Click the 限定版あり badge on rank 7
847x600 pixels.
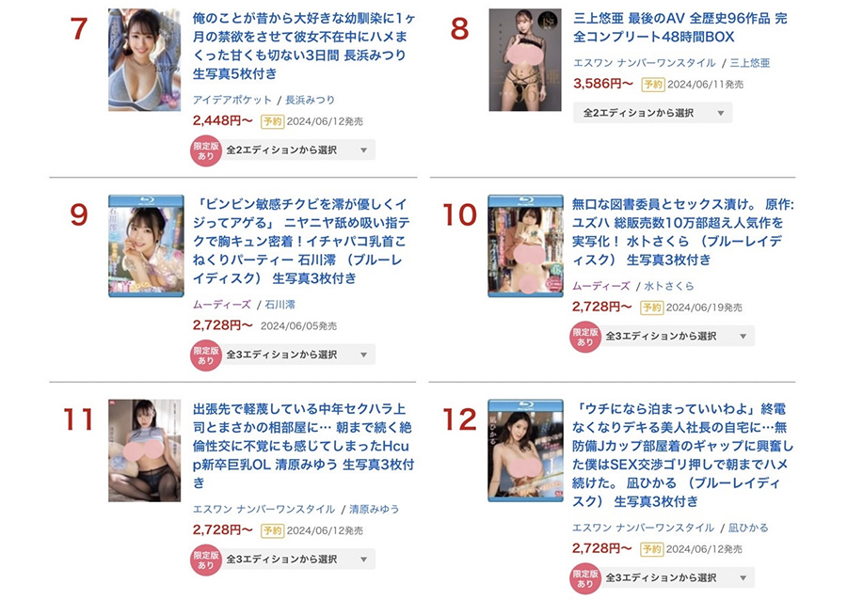(205, 150)
